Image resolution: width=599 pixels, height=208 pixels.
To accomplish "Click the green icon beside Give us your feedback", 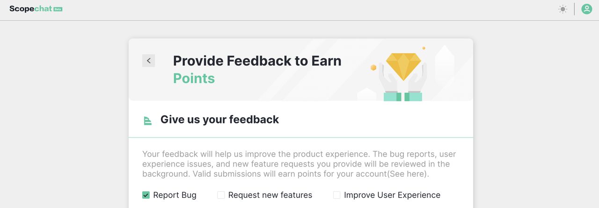I will (147, 121).
